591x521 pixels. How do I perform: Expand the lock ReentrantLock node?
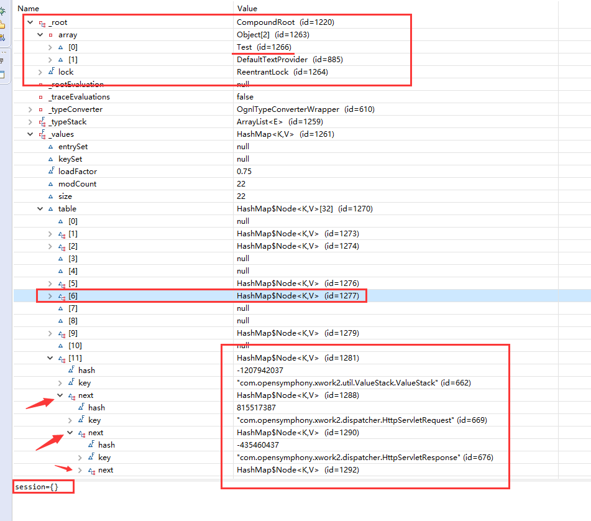click(x=40, y=72)
